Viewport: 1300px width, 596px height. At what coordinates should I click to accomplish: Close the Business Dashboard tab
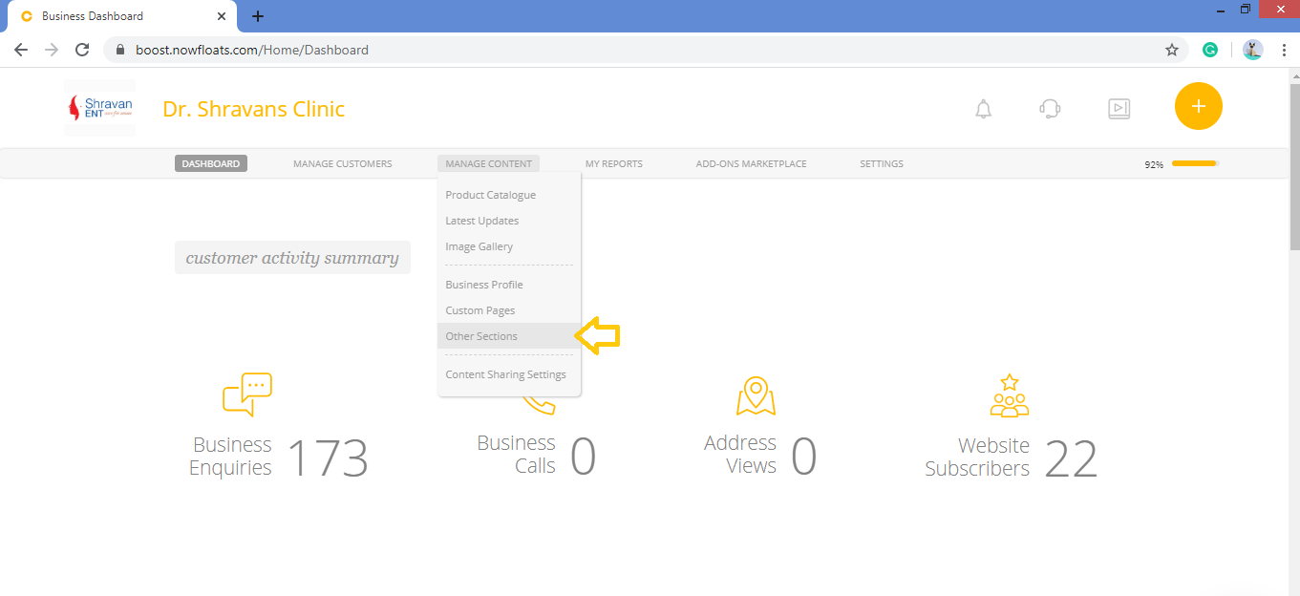point(222,16)
